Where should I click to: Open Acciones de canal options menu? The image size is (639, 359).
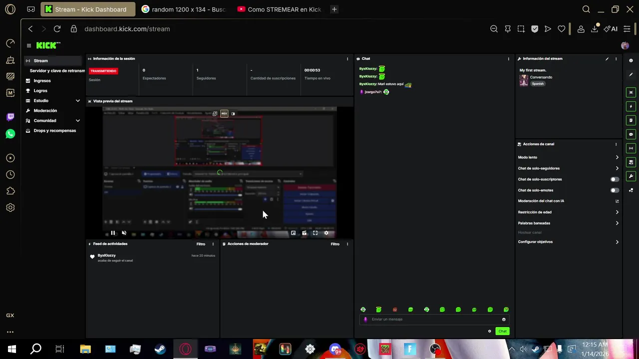point(616,144)
